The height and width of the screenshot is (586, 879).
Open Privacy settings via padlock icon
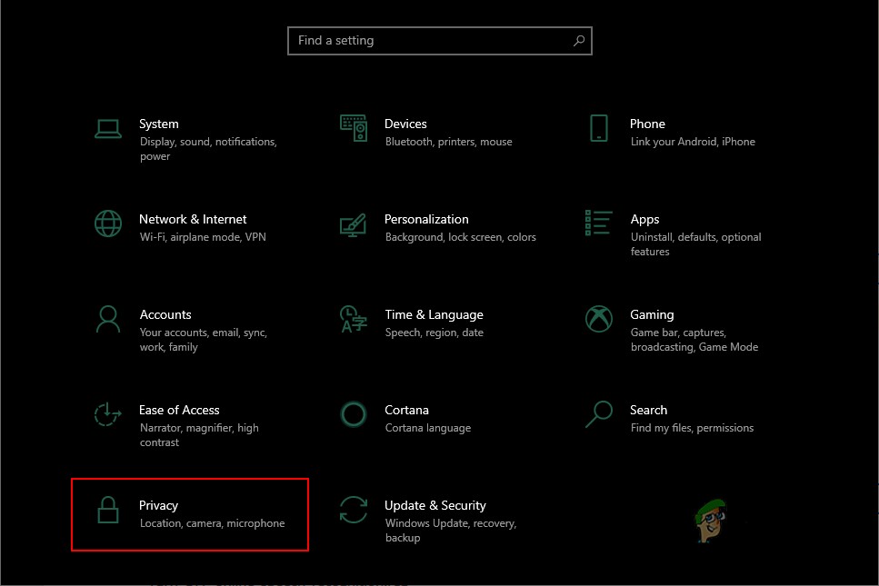point(108,510)
